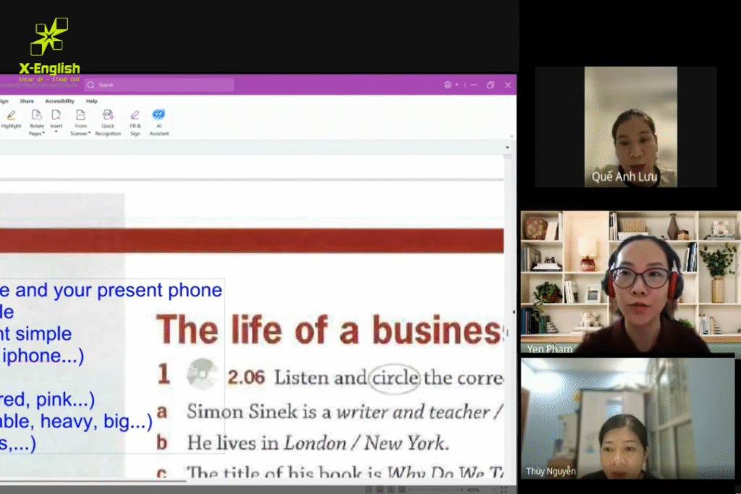Expand the From Scanner dropdown arrow

pos(90,133)
